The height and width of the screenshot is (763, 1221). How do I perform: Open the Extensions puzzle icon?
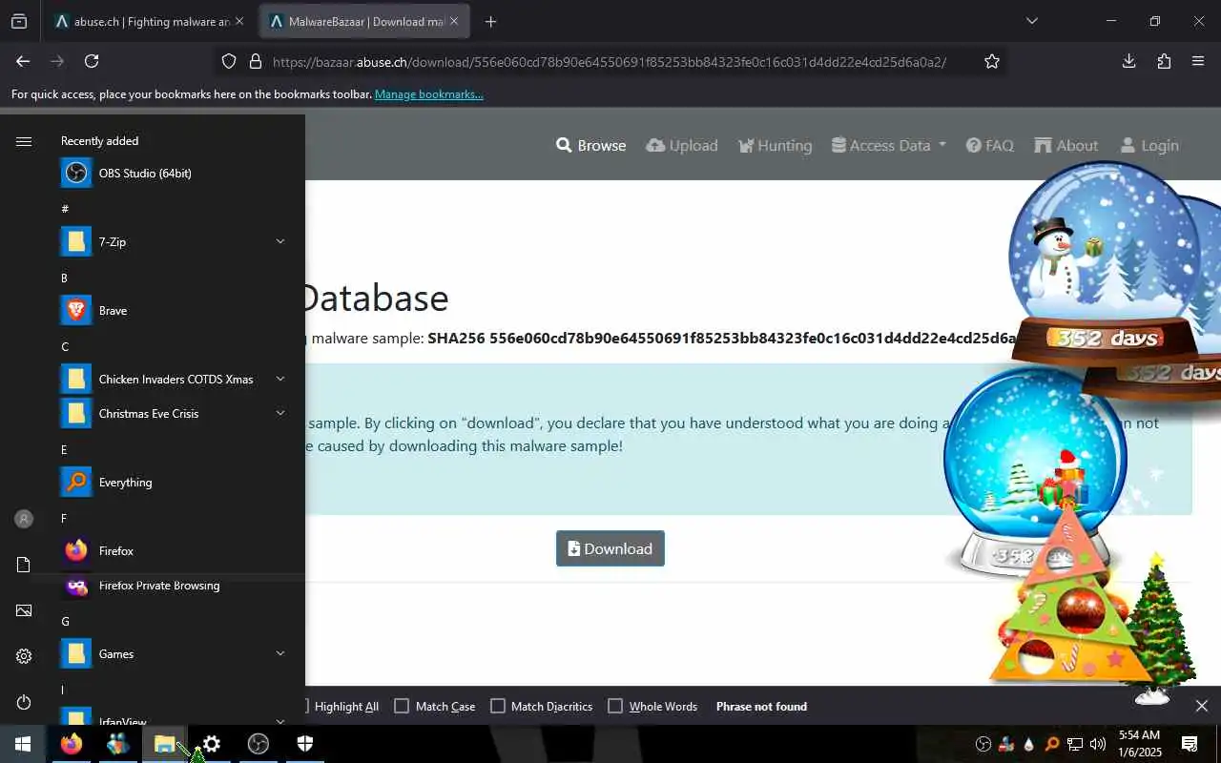tap(1164, 61)
